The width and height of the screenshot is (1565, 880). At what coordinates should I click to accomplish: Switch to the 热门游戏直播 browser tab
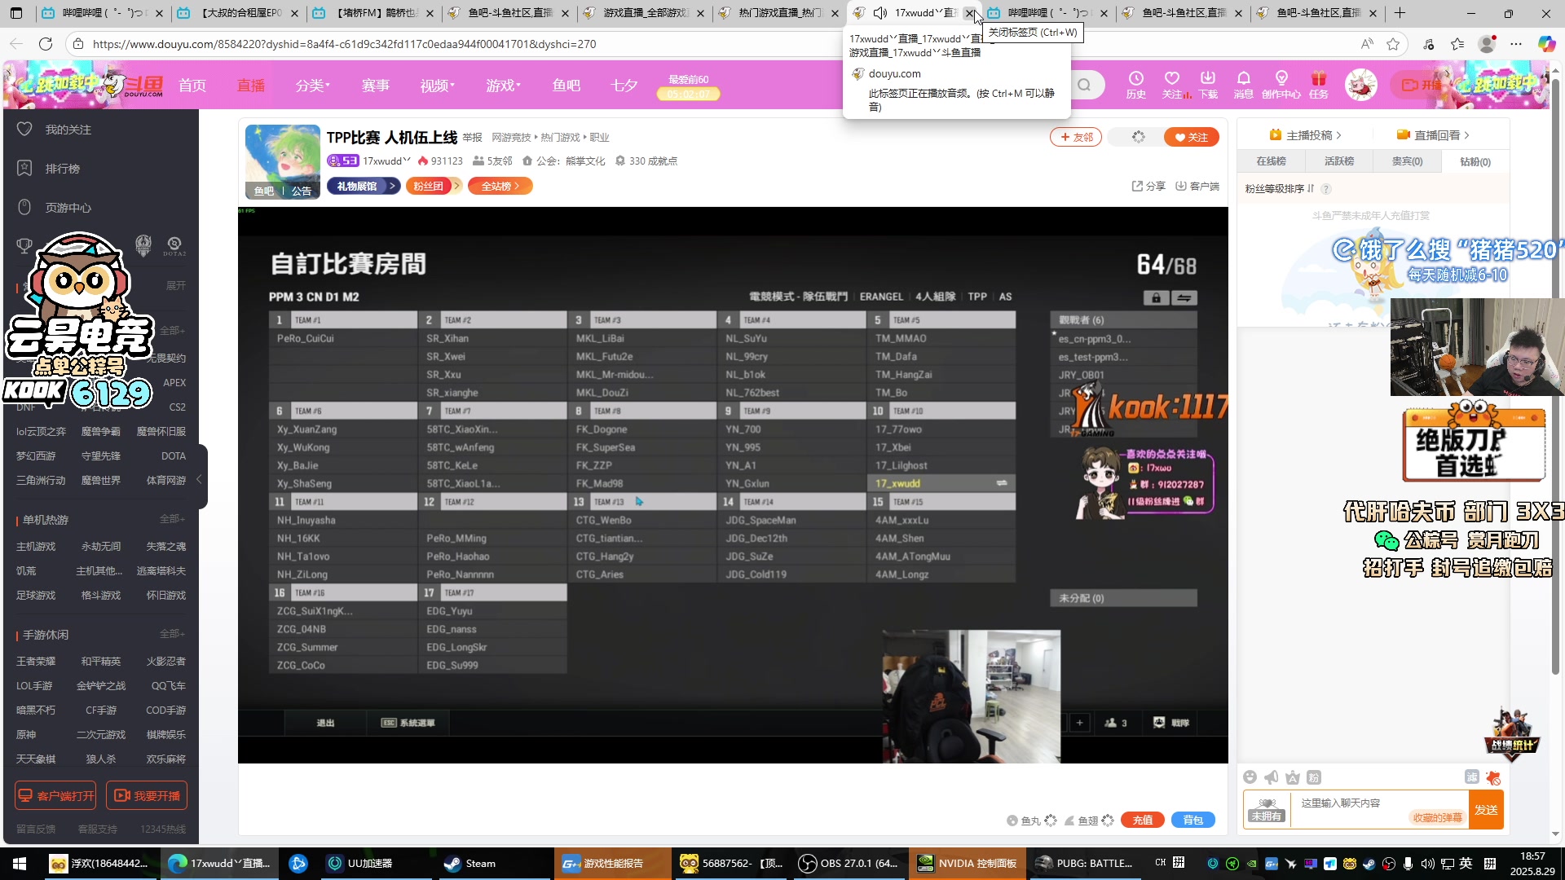pyautogui.click(x=778, y=13)
